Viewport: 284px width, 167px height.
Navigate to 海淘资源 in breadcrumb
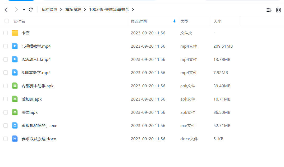coord(73,10)
